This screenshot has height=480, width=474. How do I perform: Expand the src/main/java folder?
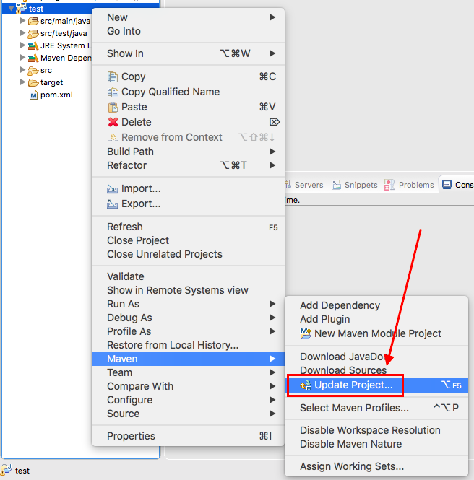click(22, 21)
